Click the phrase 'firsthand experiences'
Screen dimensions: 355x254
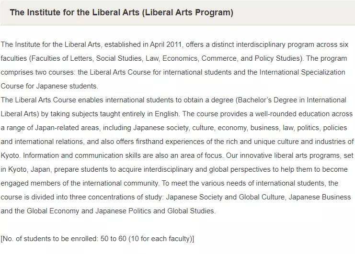point(172,142)
